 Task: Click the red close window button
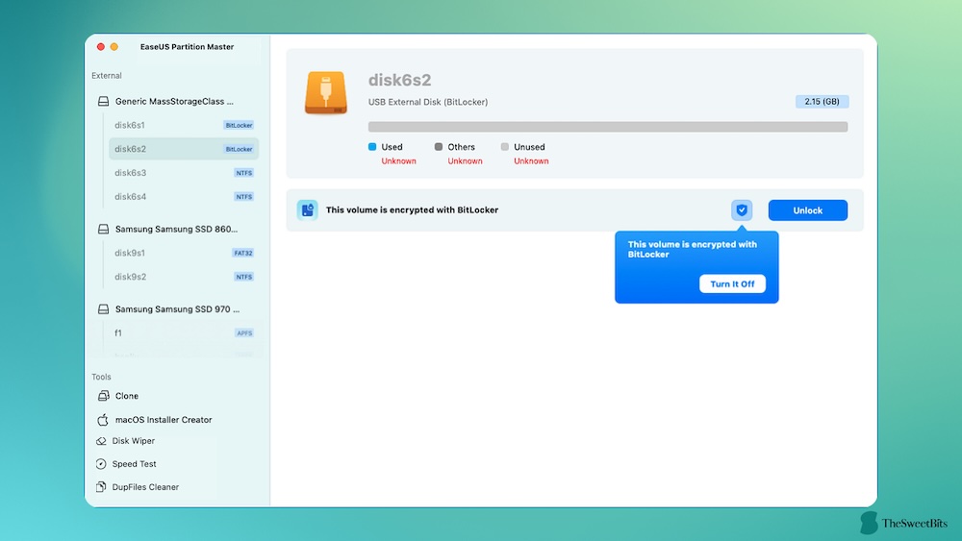point(101,46)
